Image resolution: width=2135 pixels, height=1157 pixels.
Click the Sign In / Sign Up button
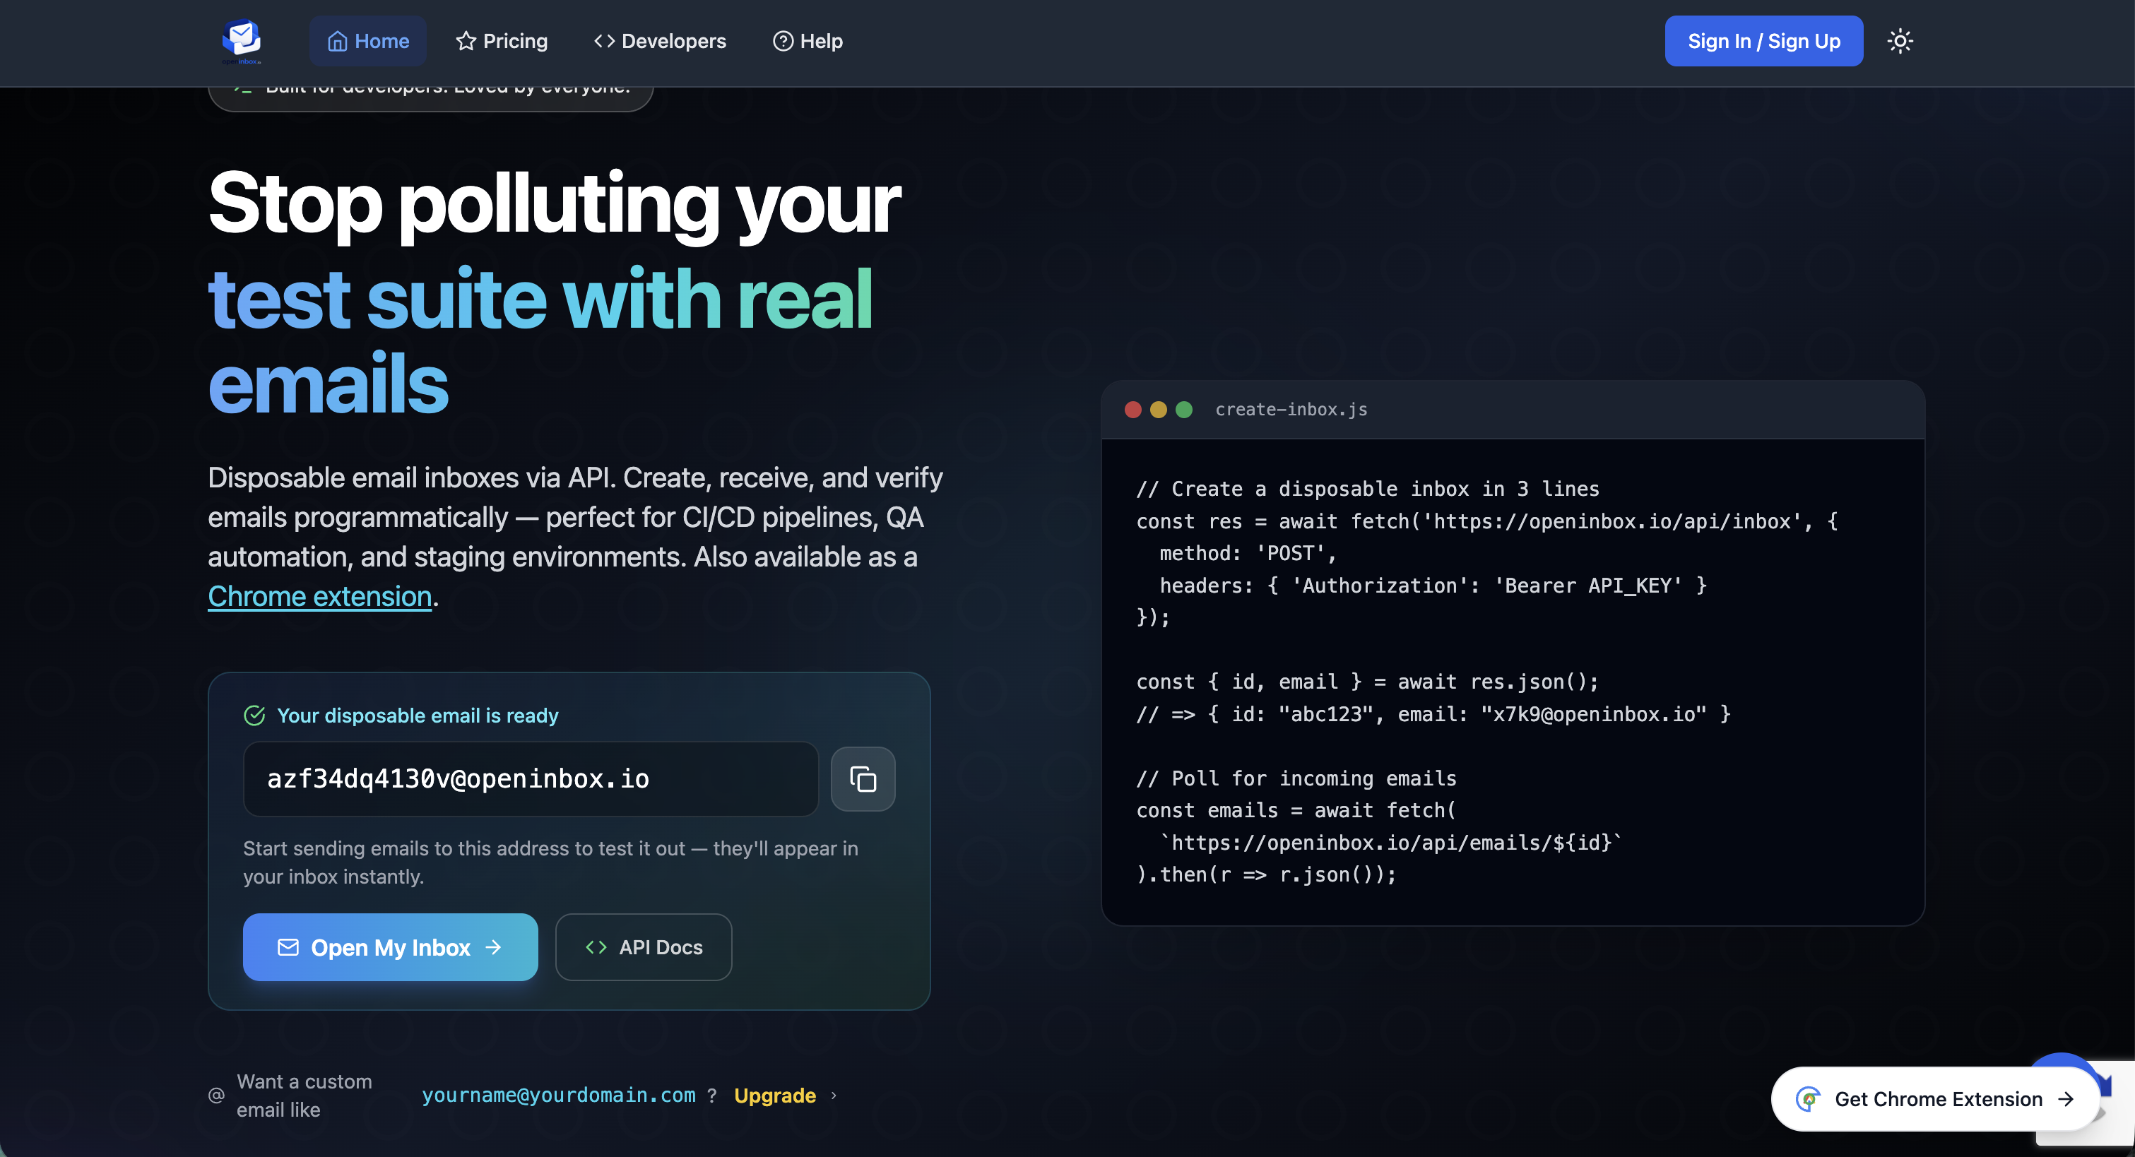point(1763,40)
